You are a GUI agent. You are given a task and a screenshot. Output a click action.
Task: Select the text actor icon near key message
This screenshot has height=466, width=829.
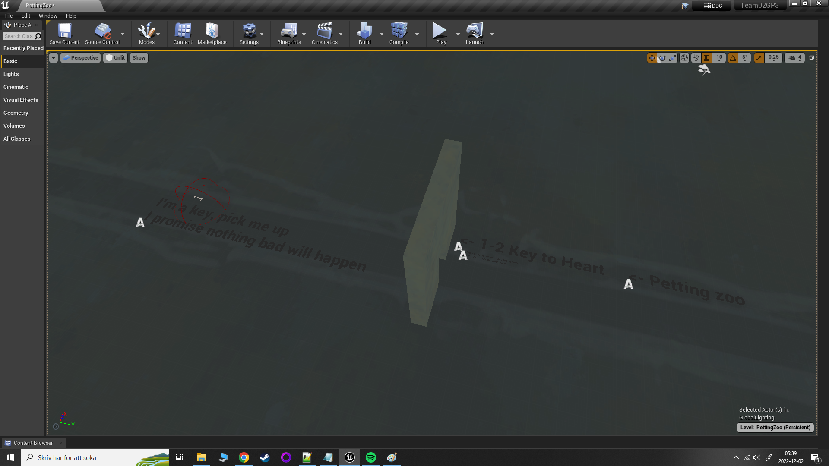pos(140,222)
